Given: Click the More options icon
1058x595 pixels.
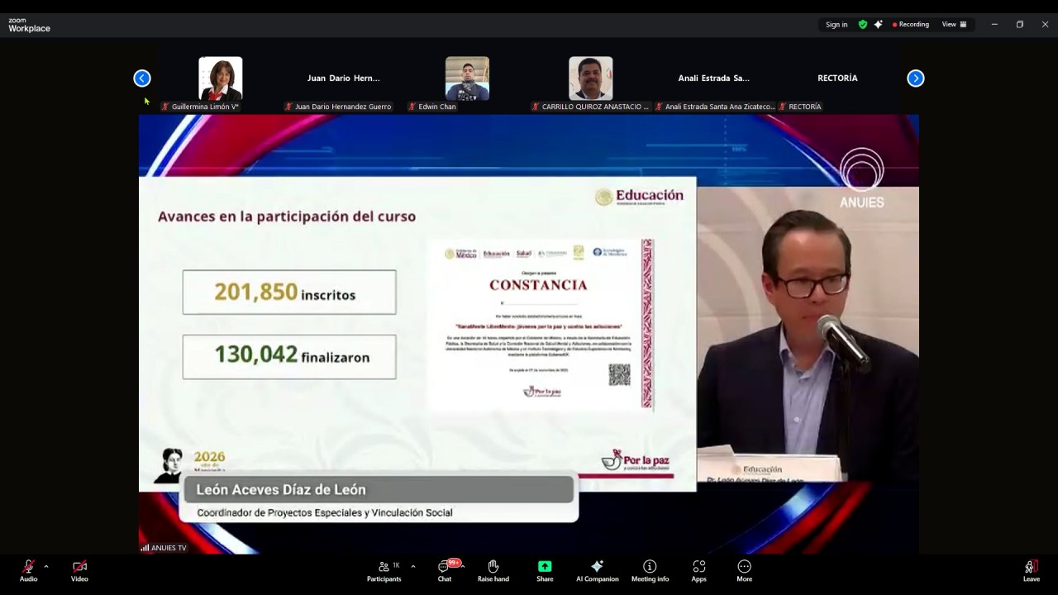Looking at the screenshot, I should (x=744, y=566).
